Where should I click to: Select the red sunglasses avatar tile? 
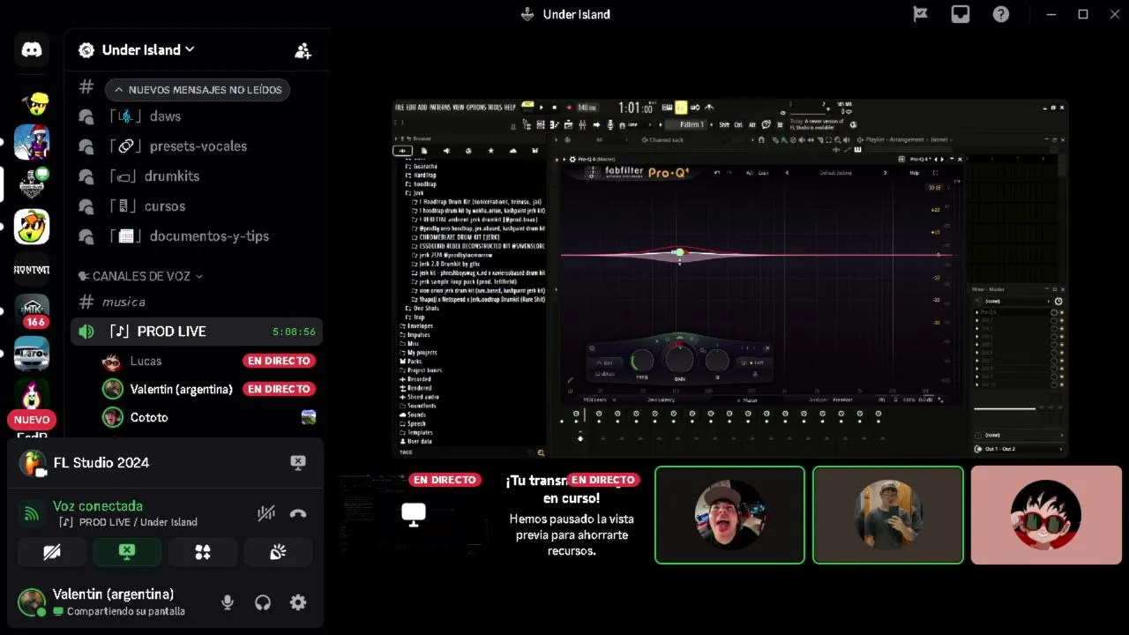pos(1046,515)
